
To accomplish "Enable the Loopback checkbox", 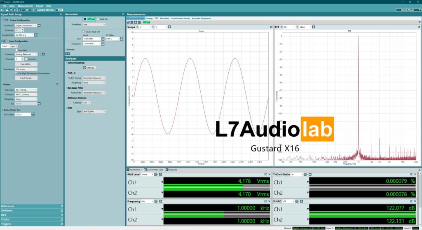I will coord(16,50).
